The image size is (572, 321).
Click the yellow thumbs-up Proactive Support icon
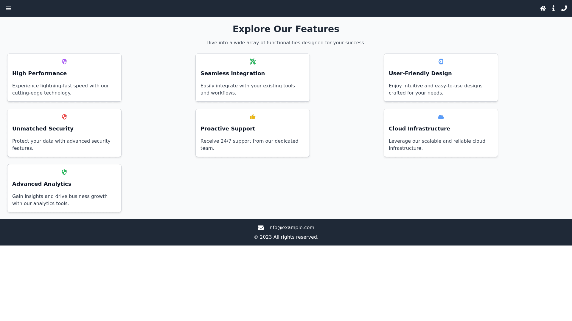pos(253,117)
